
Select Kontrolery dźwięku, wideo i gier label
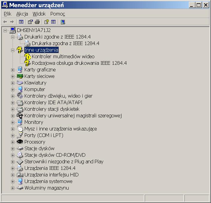(x=58, y=96)
